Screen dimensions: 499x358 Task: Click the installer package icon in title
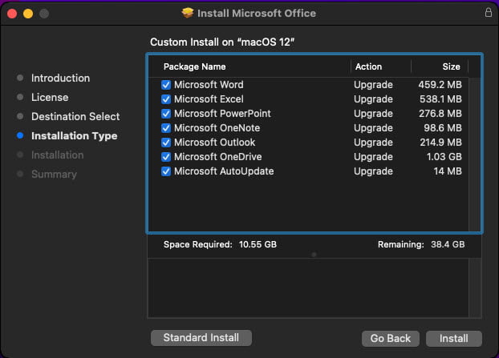tap(188, 13)
